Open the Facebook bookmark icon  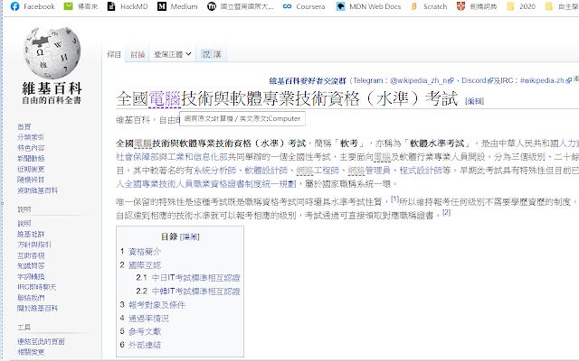(14, 6)
